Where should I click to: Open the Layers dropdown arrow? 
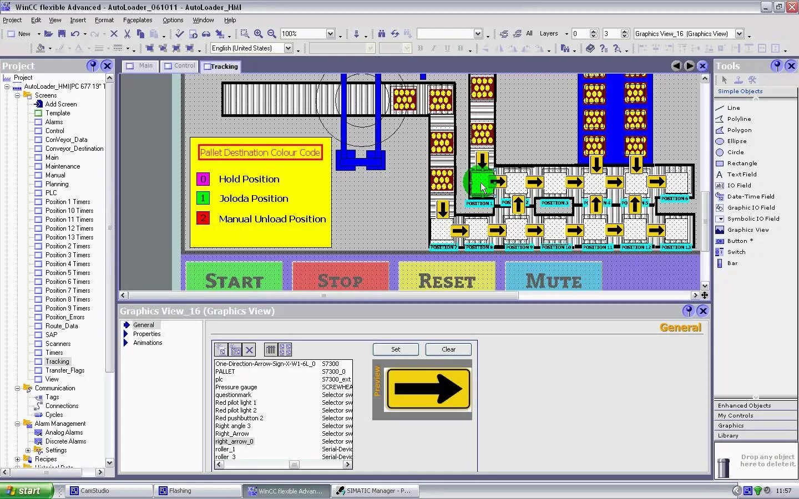(x=567, y=34)
